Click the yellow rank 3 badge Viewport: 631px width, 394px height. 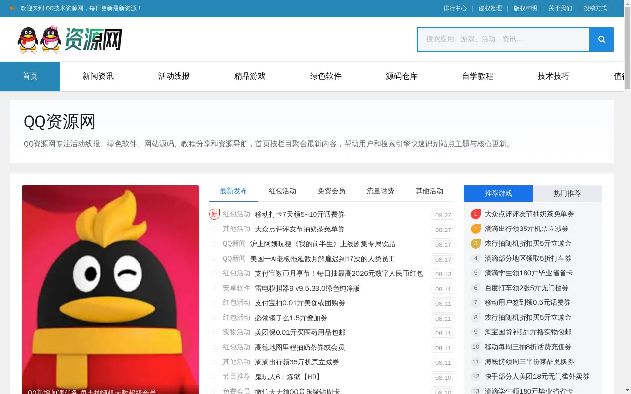pyautogui.click(x=476, y=243)
